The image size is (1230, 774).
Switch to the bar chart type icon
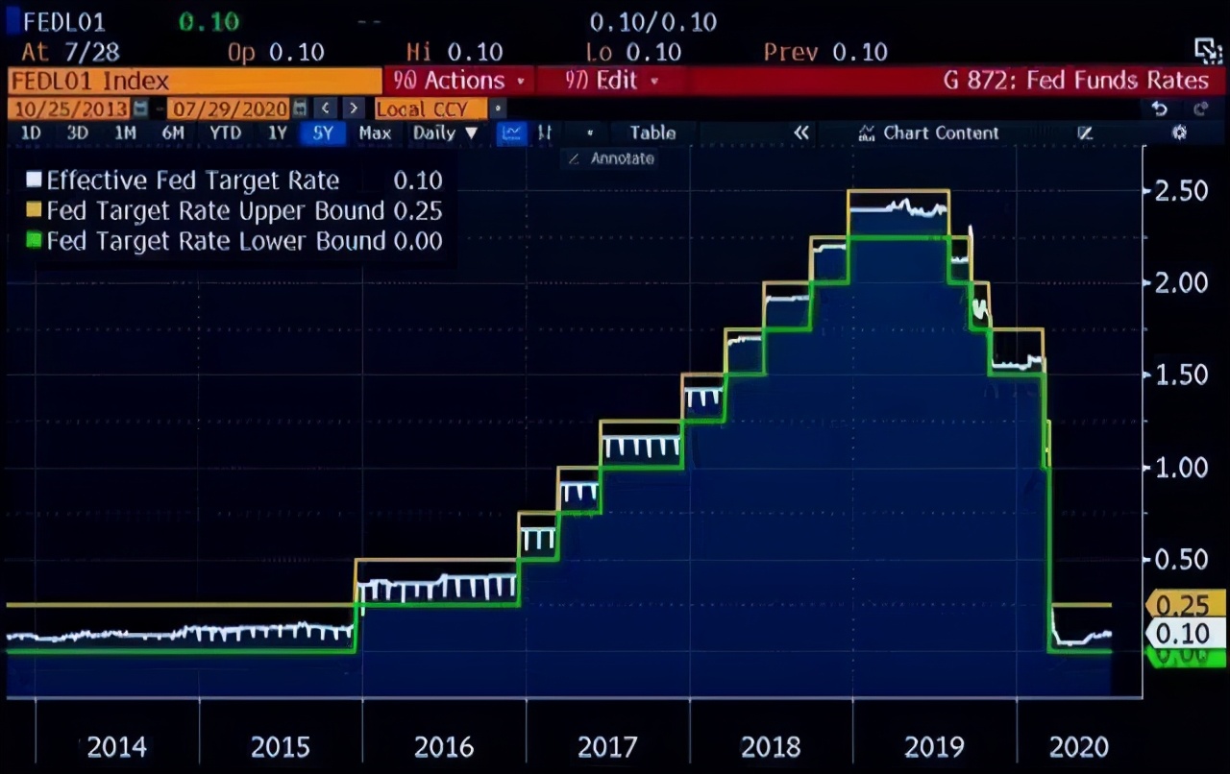(544, 133)
